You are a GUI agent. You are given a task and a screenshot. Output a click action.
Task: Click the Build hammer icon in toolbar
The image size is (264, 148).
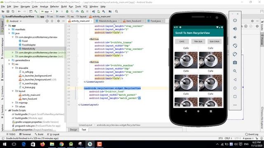[36, 12]
